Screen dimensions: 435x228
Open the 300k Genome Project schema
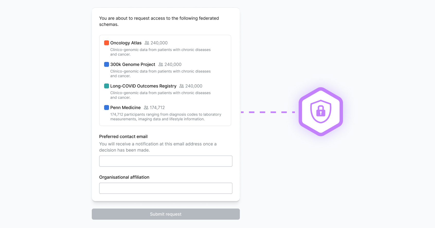[133, 64]
